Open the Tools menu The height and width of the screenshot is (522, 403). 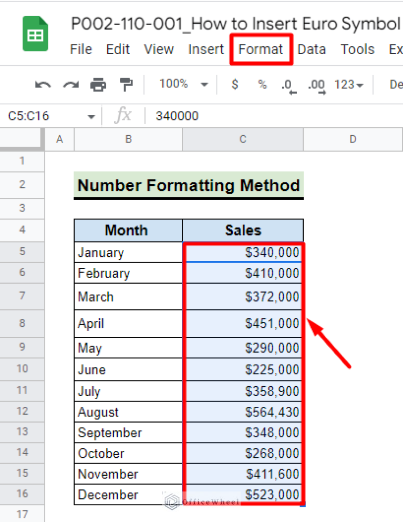click(x=357, y=49)
